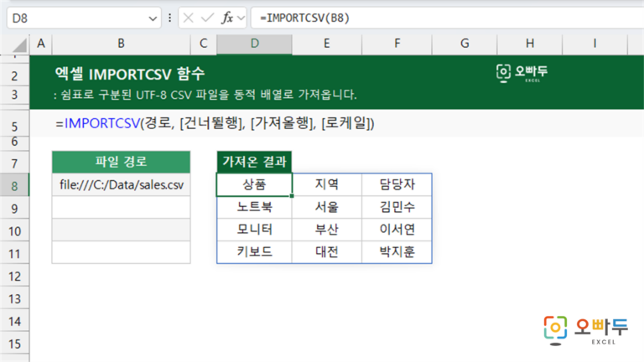Select row 11 header

pyautogui.click(x=15, y=254)
